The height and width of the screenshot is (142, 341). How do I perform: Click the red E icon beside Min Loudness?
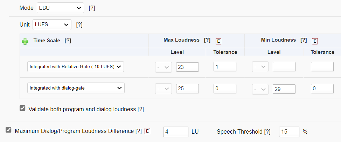pyautogui.click(x=315, y=41)
